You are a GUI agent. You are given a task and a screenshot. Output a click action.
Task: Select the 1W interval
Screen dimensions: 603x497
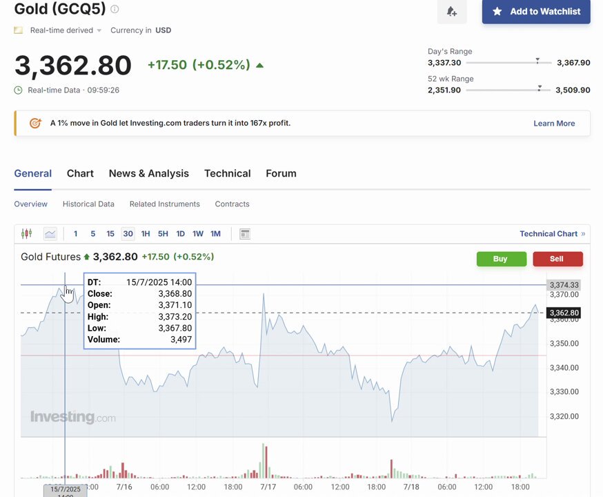coord(198,234)
